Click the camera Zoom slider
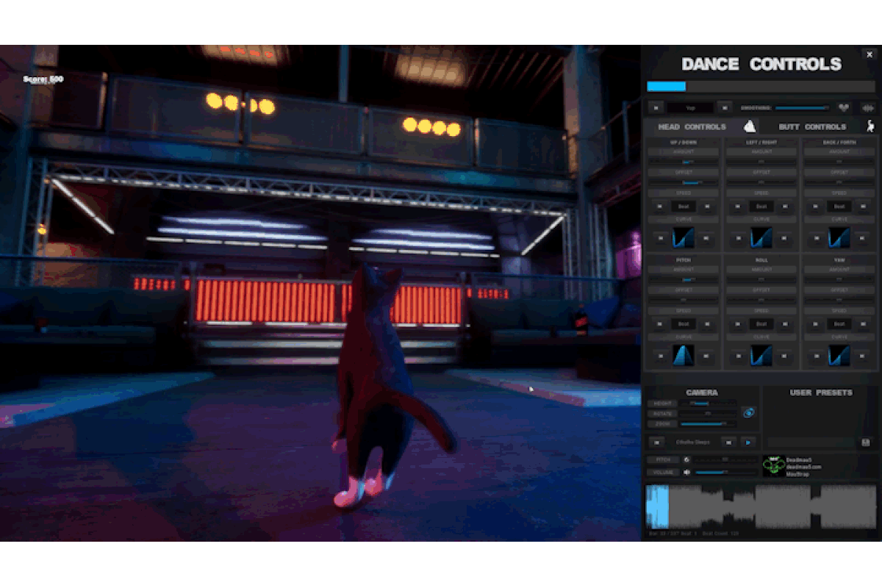The width and height of the screenshot is (882, 588). [x=707, y=424]
